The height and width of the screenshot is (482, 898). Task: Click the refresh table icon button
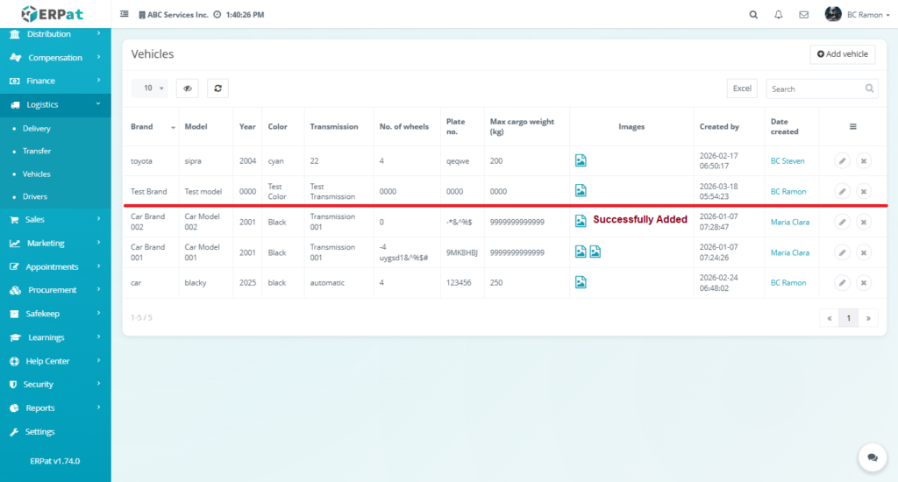click(217, 89)
